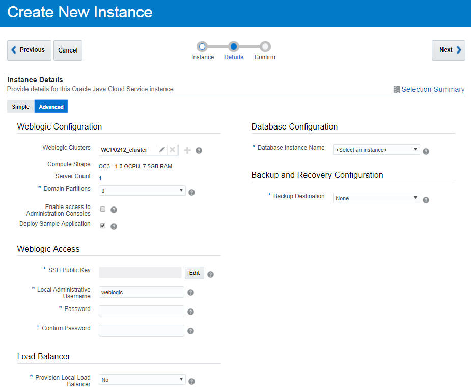Click the Cancel button
This screenshot has height=388, width=471.
67,50
